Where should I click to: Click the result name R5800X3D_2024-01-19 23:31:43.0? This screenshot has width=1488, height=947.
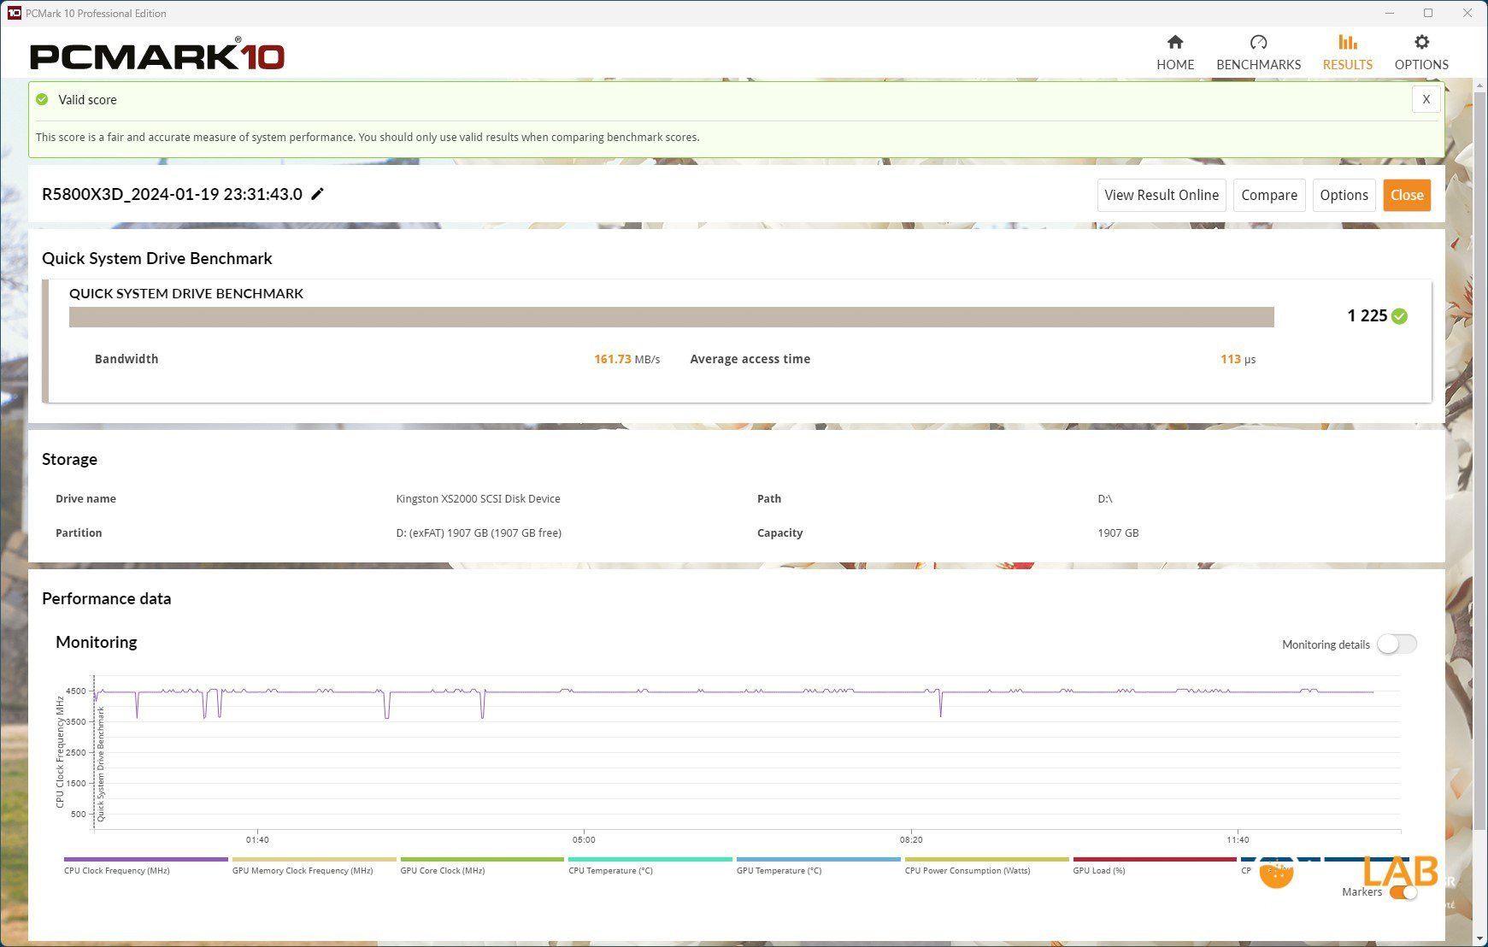(172, 194)
